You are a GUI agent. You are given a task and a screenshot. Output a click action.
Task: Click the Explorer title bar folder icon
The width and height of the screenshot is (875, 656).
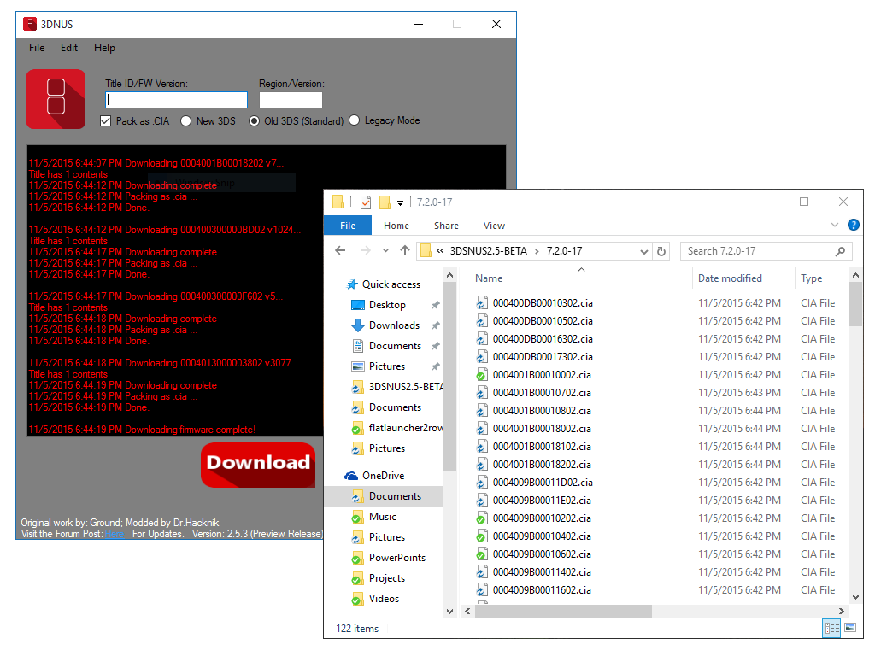point(338,202)
